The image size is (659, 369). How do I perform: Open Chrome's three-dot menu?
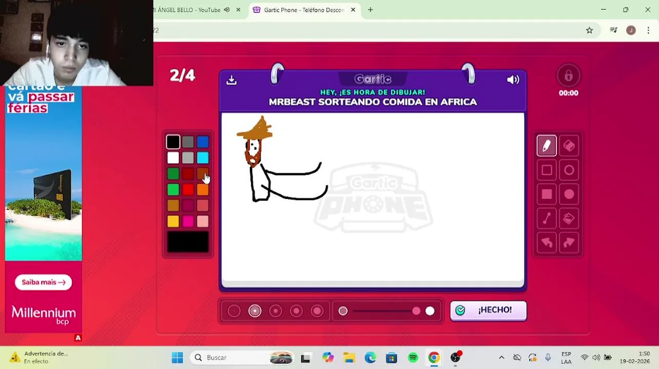point(648,30)
